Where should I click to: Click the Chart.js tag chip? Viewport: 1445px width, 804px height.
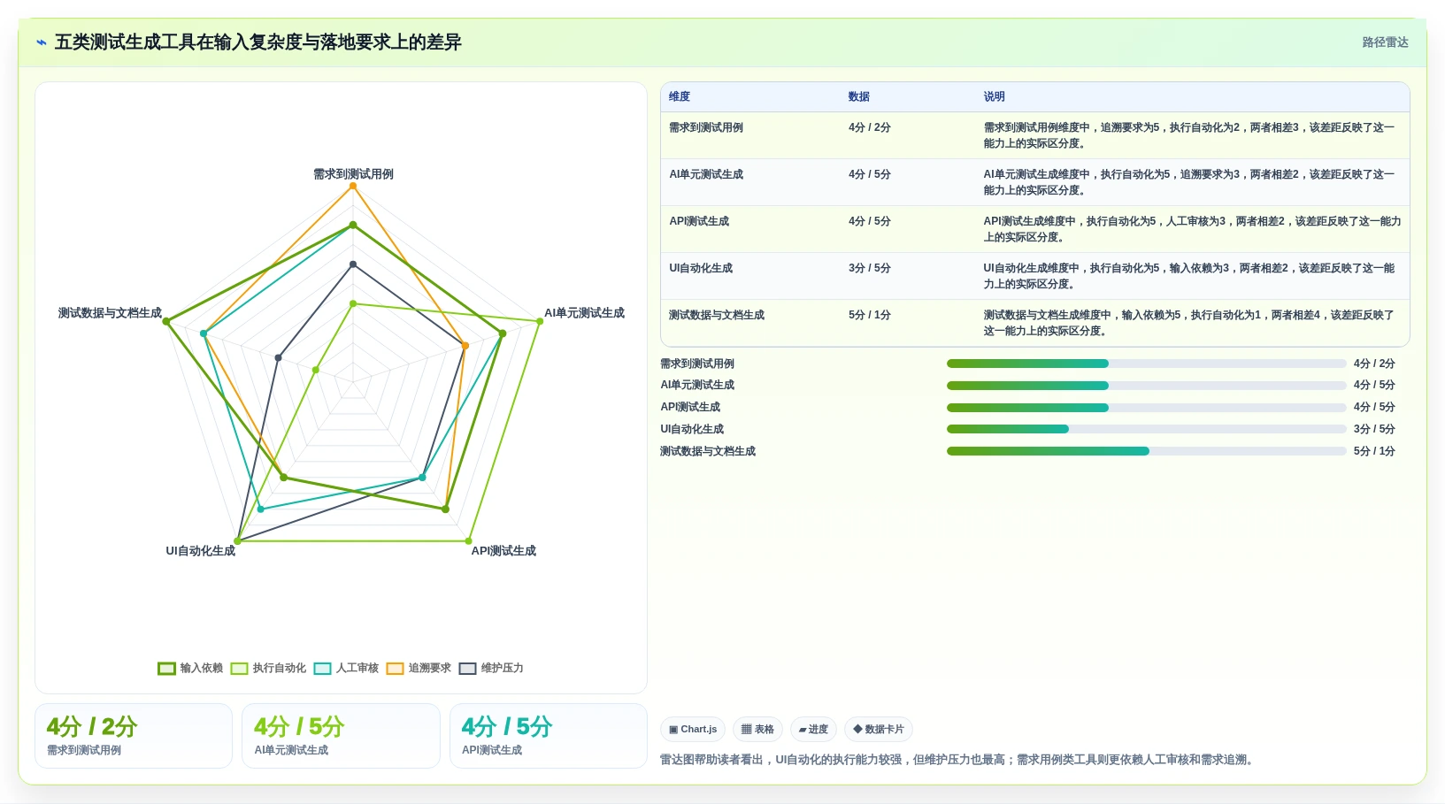tap(693, 730)
